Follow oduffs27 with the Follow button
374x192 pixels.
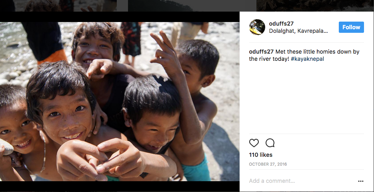351,27
